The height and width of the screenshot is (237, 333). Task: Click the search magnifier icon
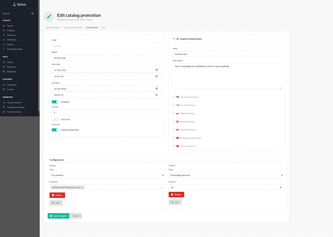pyautogui.click(x=33, y=14)
